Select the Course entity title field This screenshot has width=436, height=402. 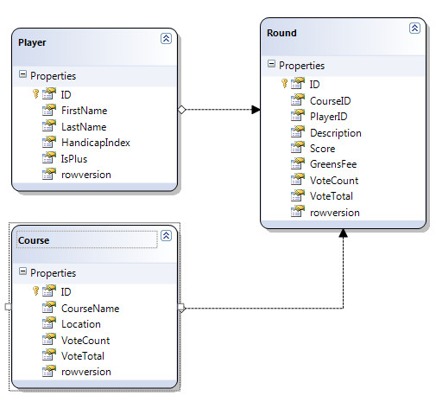tap(87, 239)
